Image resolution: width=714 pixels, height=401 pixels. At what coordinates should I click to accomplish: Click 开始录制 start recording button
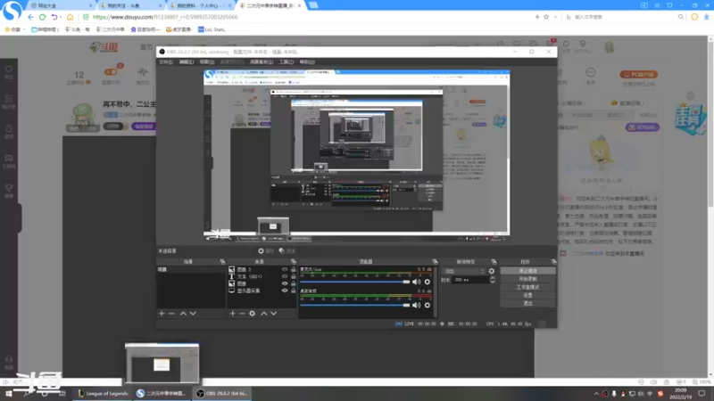[x=527, y=279]
